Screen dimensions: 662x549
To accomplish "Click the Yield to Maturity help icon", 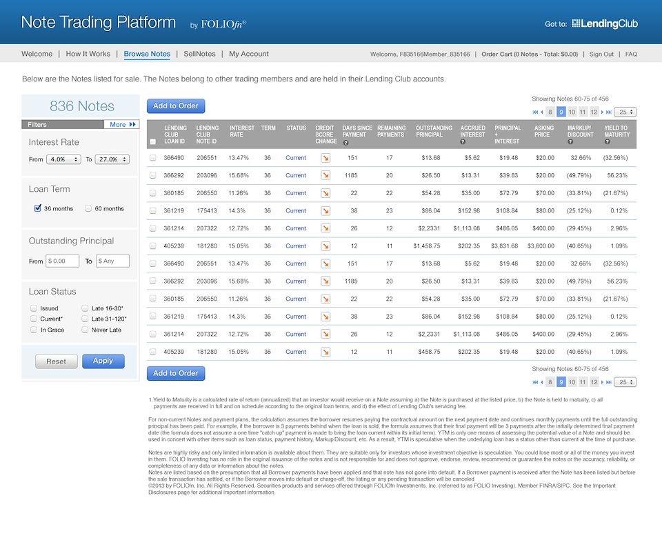I will [x=607, y=142].
